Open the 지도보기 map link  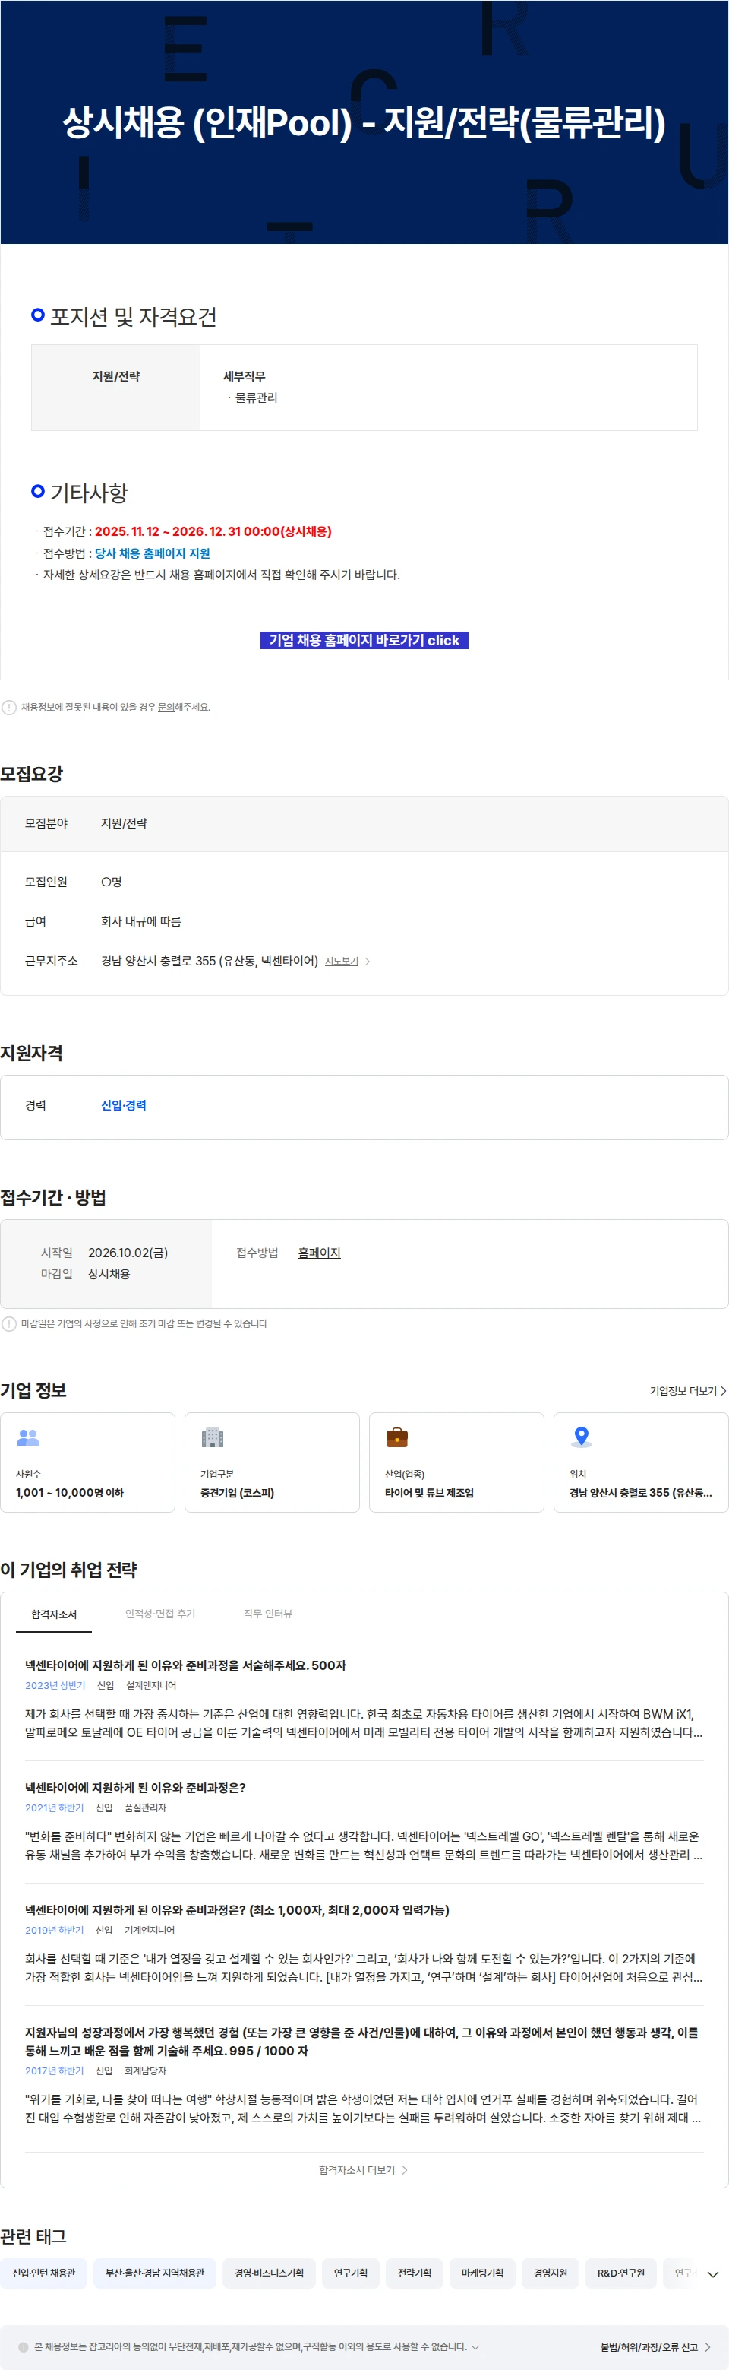[x=342, y=962]
